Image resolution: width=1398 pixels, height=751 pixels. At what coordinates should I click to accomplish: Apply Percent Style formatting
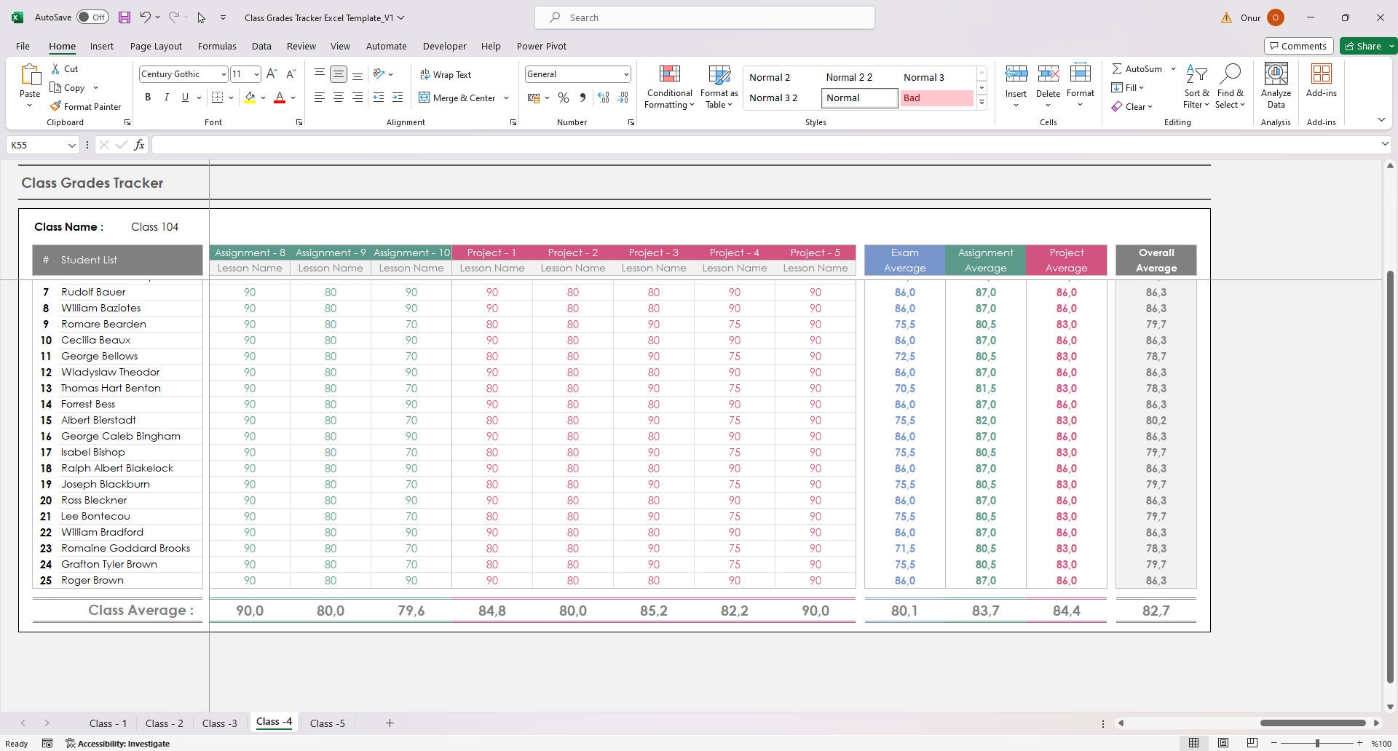pyautogui.click(x=563, y=97)
